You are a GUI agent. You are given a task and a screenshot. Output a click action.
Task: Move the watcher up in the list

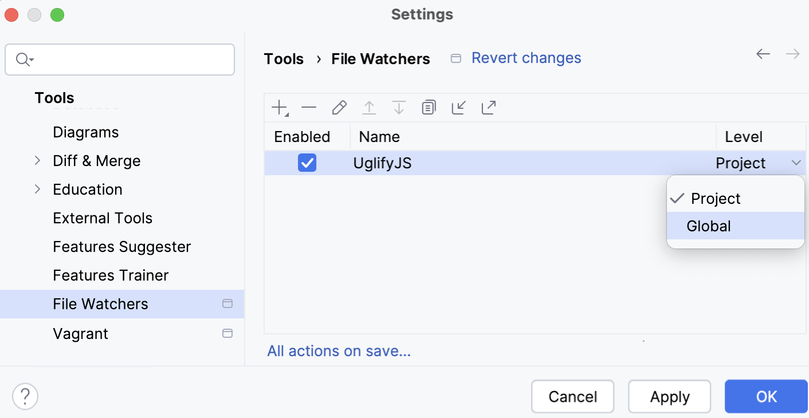(x=369, y=107)
